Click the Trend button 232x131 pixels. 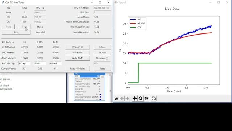(x=8, y=27)
